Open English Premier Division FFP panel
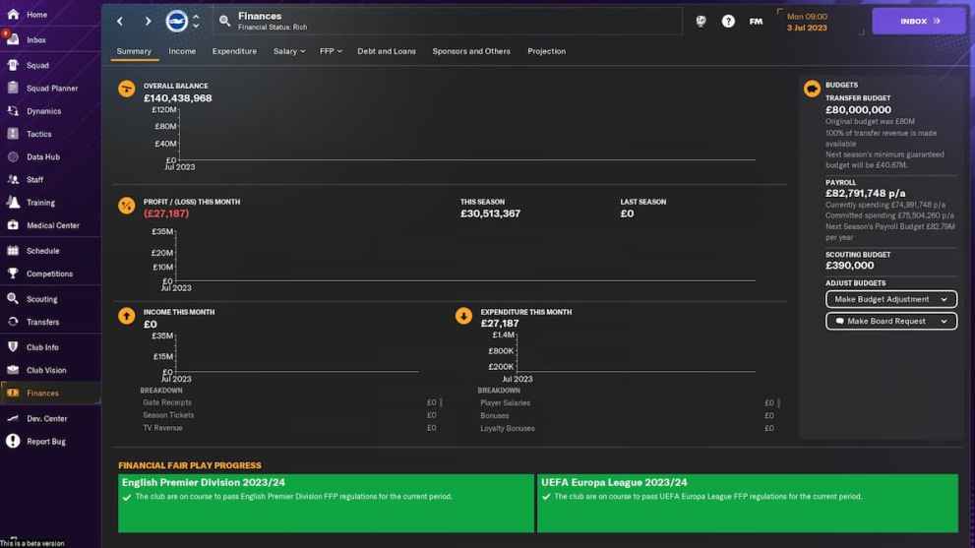This screenshot has height=548, width=975. (325, 502)
